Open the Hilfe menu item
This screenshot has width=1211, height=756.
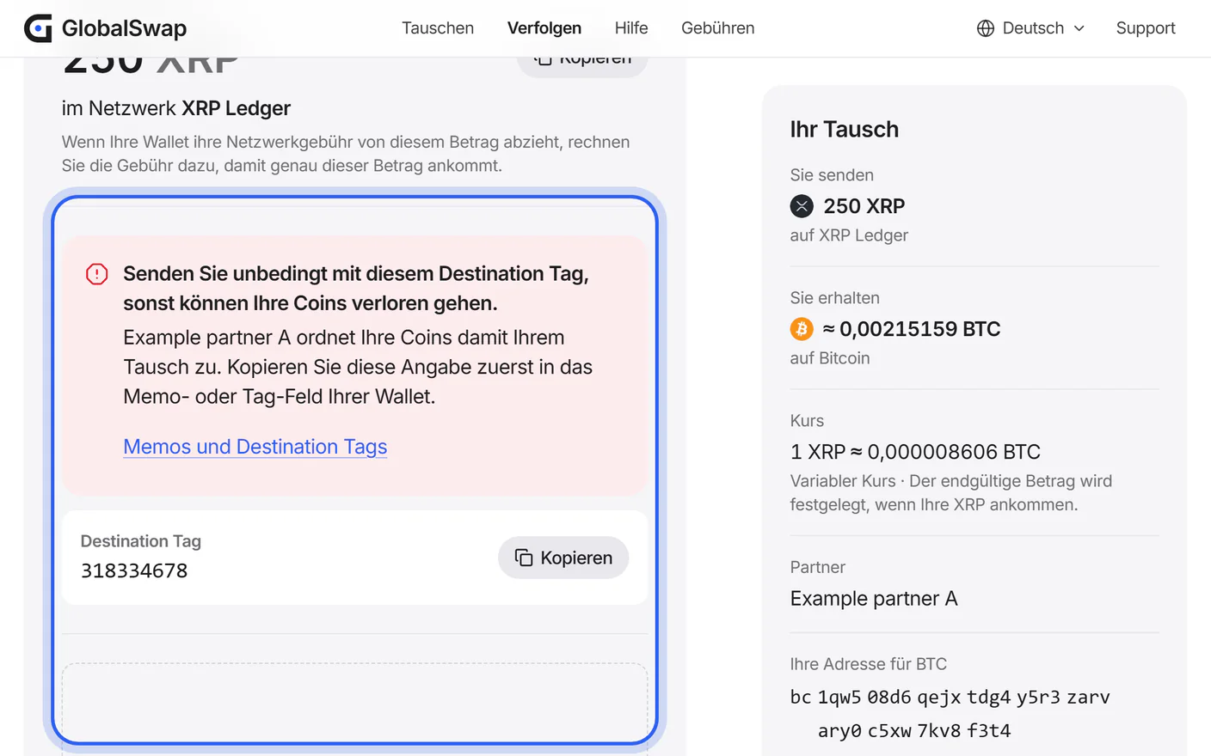pos(631,28)
